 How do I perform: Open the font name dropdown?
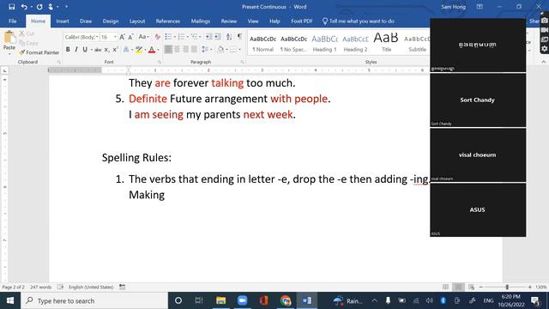point(97,37)
